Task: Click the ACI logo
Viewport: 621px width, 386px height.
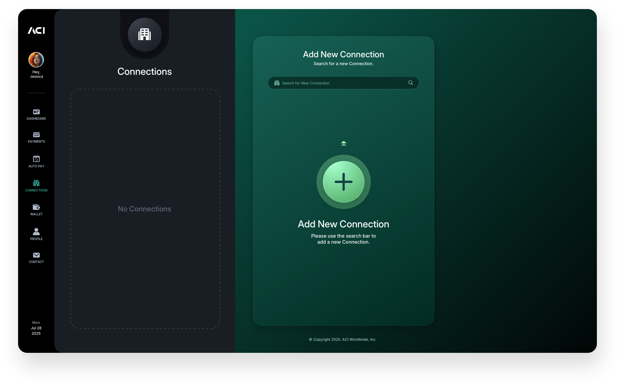Action: (36, 30)
